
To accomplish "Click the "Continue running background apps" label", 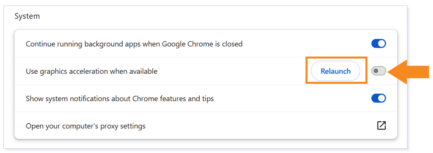I will [x=134, y=44].
